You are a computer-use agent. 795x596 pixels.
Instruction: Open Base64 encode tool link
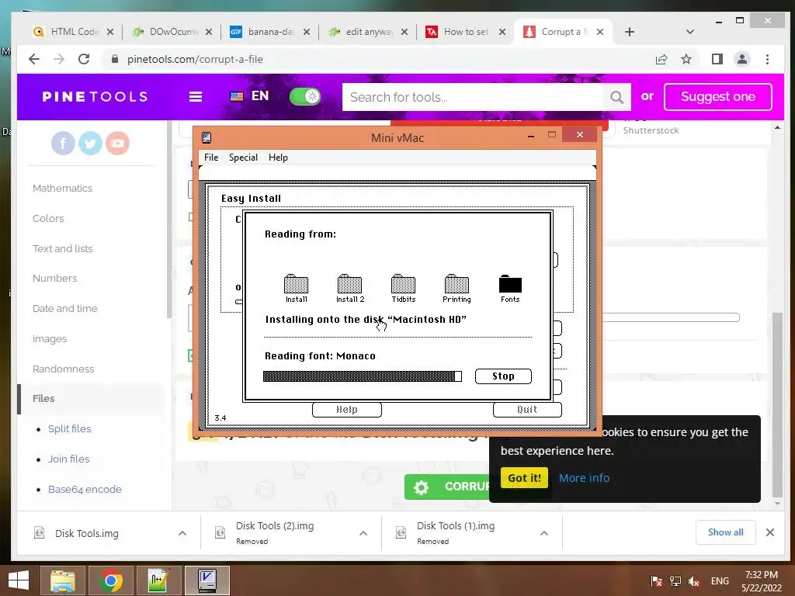click(85, 490)
